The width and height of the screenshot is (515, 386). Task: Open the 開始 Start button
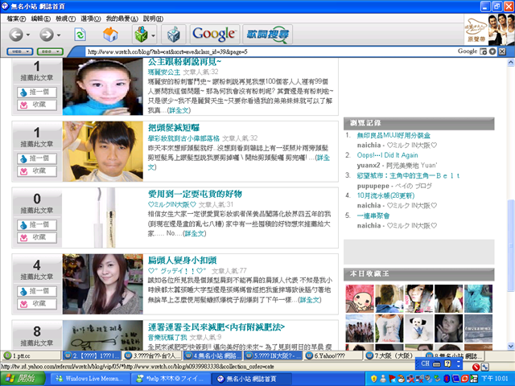tap(23, 379)
